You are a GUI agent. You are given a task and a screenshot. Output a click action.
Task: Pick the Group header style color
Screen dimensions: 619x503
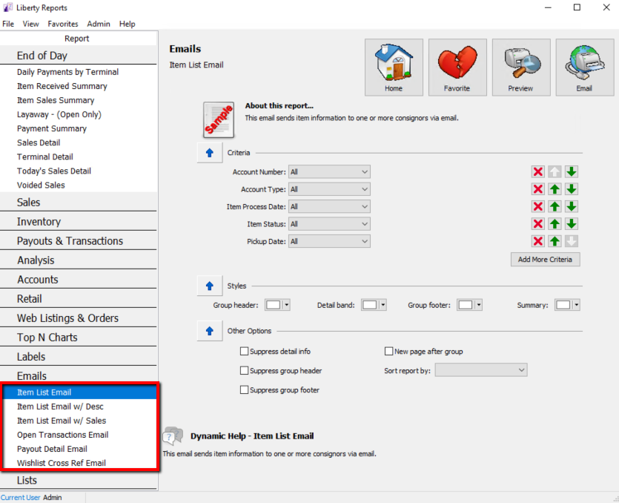pos(277,305)
